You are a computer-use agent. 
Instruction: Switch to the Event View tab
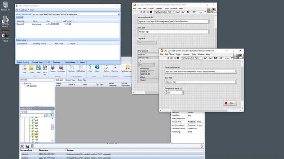click(x=82, y=80)
